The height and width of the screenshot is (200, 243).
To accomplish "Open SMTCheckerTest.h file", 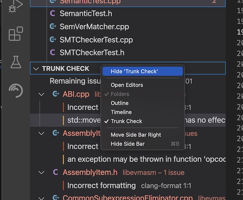I will coord(92,53).
